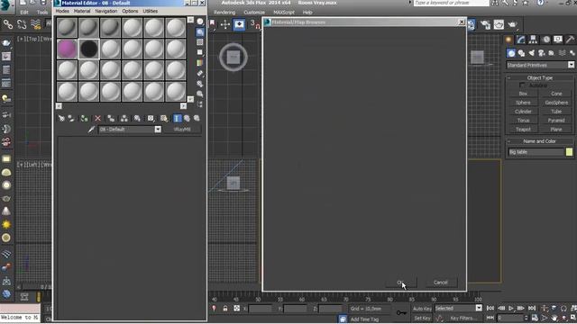Select Shapes category icon

[521, 53]
